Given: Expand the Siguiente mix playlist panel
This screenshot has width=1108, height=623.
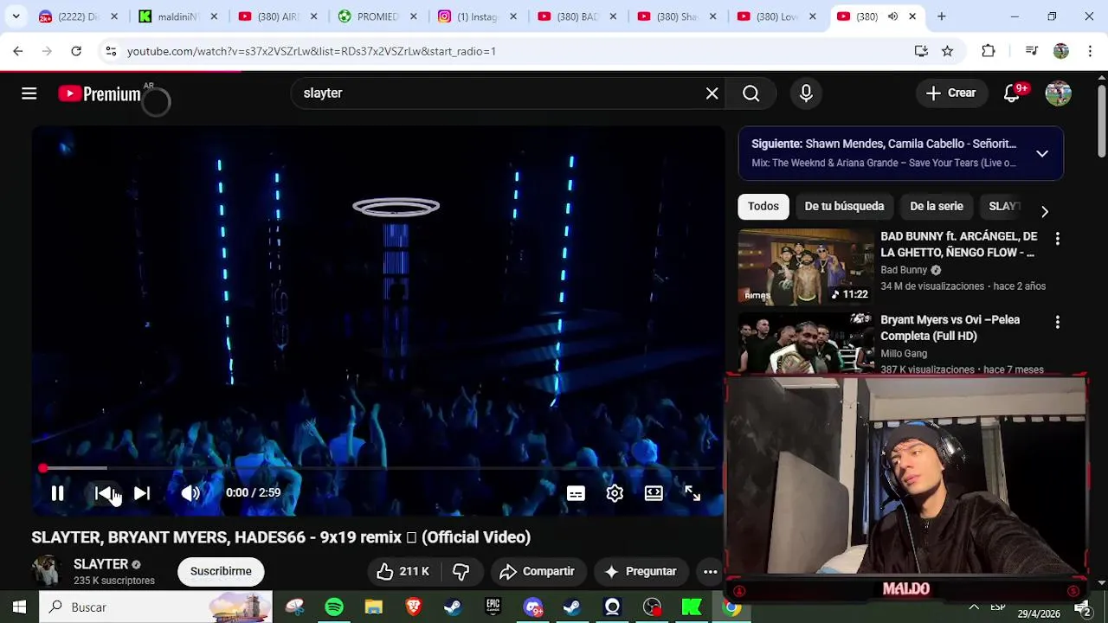Looking at the screenshot, I should coord(1042,154).
